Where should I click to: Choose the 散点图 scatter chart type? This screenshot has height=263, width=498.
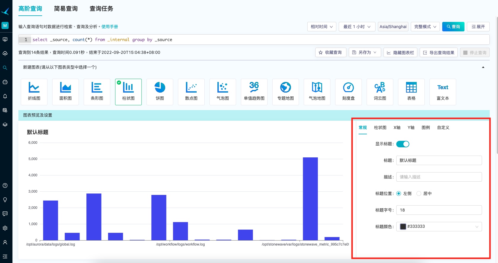191,92
